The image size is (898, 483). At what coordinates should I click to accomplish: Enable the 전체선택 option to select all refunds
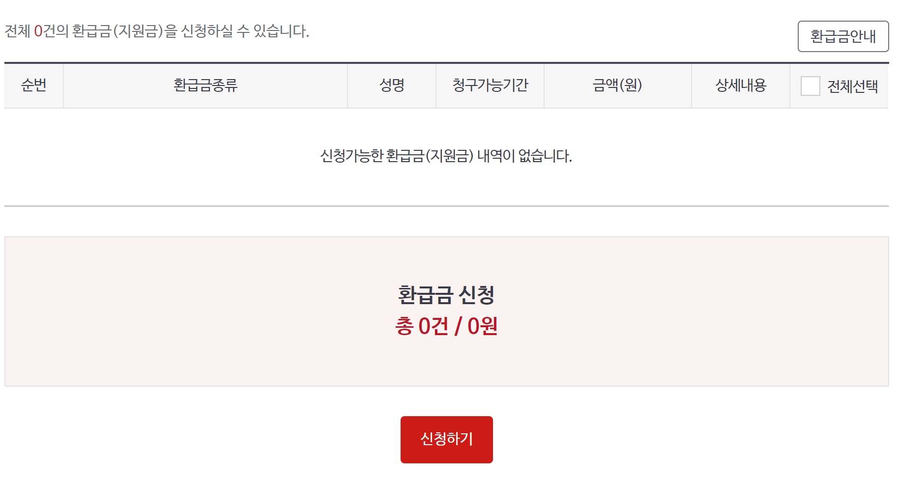click(810, 86)
